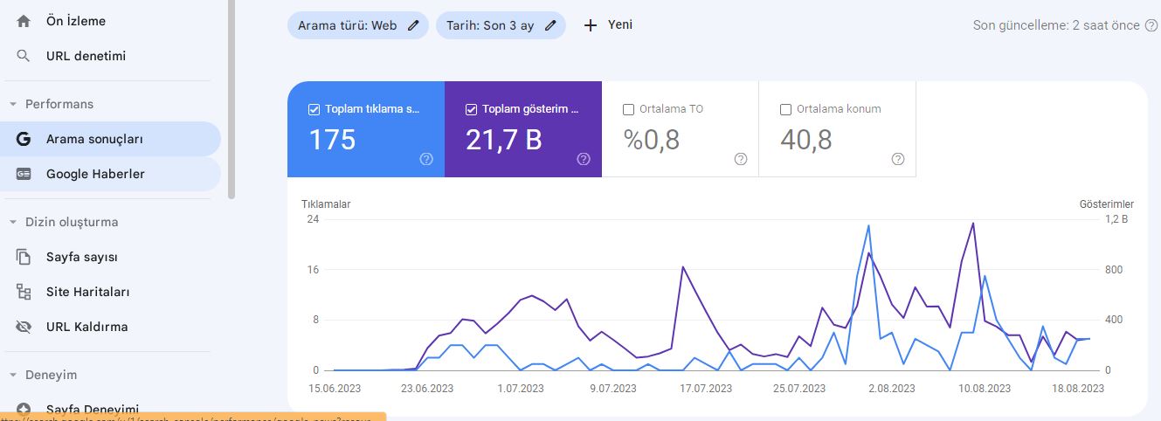The width and height of the screenshot is (1161, 421).
Task: Edit the Arama türü: Web filter pencil
Action: (412, 25)
